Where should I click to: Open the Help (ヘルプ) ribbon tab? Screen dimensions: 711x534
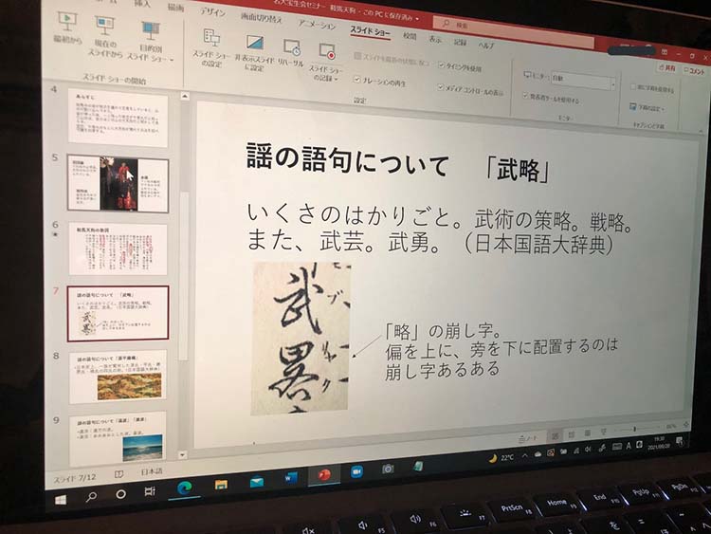pos(486,45)
